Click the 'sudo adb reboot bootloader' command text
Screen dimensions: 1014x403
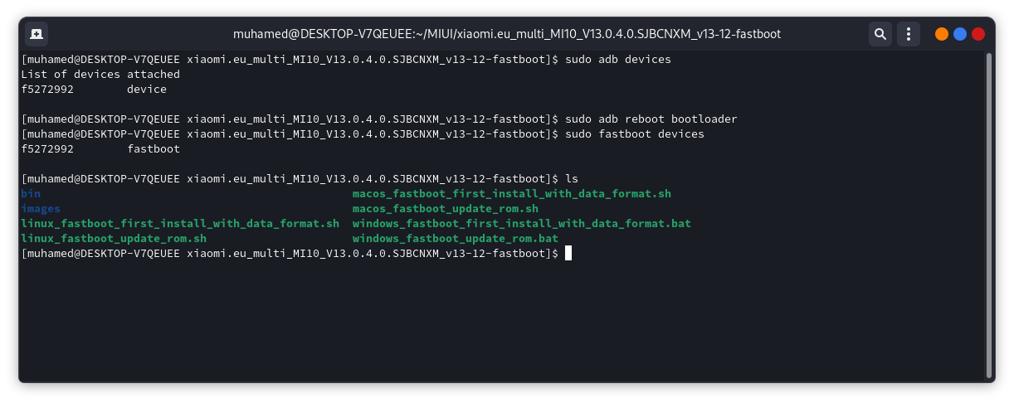(x=651, y=119)
